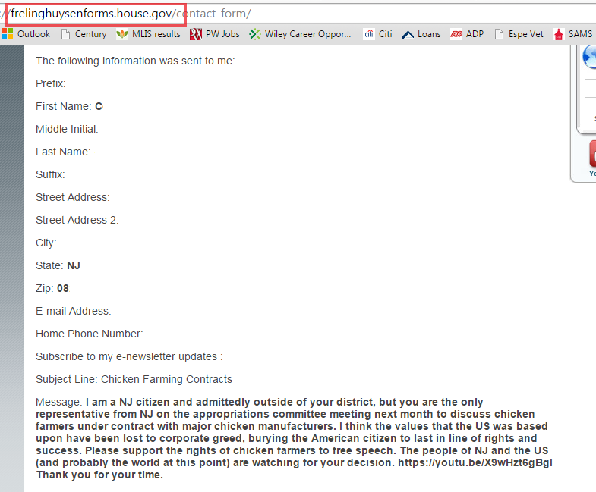Click the sidebar input box at right edge

pos(590,89)
